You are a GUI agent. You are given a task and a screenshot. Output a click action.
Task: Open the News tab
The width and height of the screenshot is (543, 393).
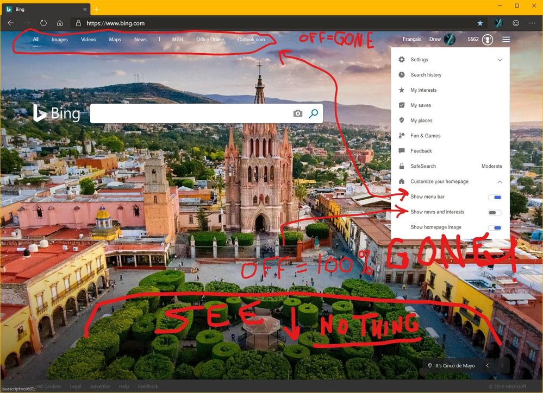click(x=140, y=40)
